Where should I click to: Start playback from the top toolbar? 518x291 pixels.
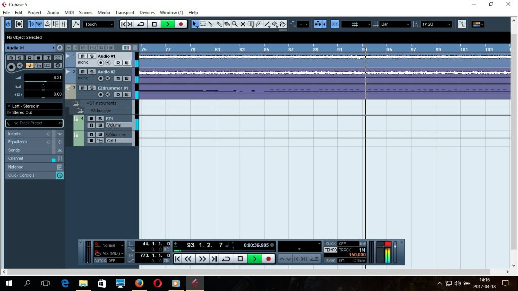167,24
